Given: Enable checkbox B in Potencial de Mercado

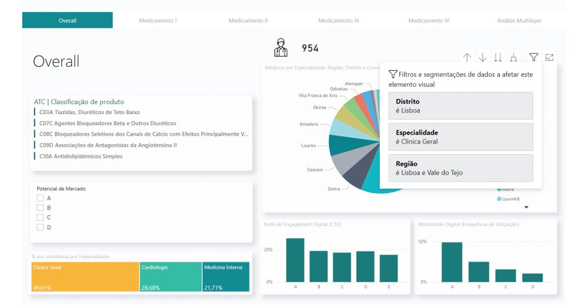Looking at the screenshot, I should (40, 208).
